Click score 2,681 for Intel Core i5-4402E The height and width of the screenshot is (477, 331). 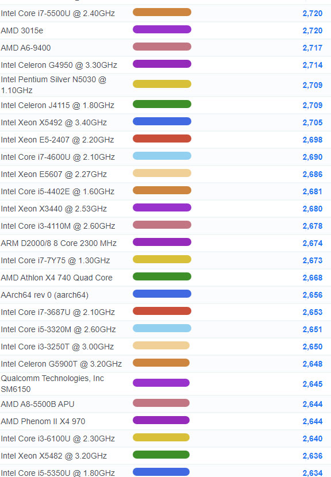pyautogui.click(x=313, y=191)
